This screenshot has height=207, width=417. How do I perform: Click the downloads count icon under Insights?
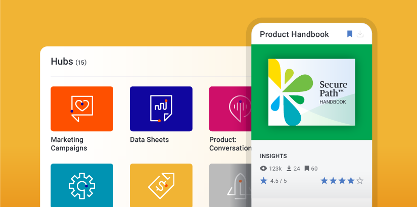coord(289,169)
